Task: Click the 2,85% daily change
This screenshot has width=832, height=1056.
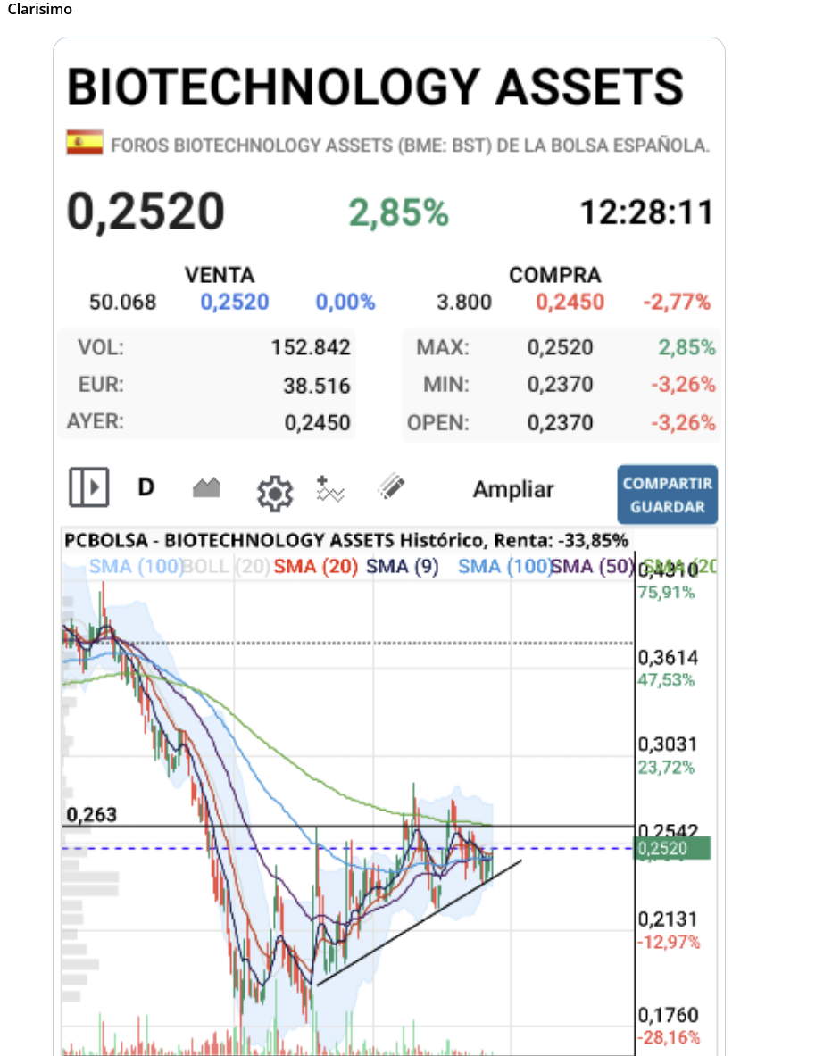Action: click(x=398, y=212)
